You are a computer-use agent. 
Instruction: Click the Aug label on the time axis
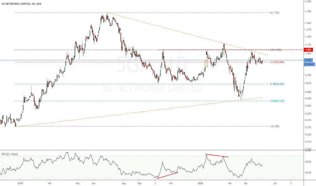click(124, 183)
